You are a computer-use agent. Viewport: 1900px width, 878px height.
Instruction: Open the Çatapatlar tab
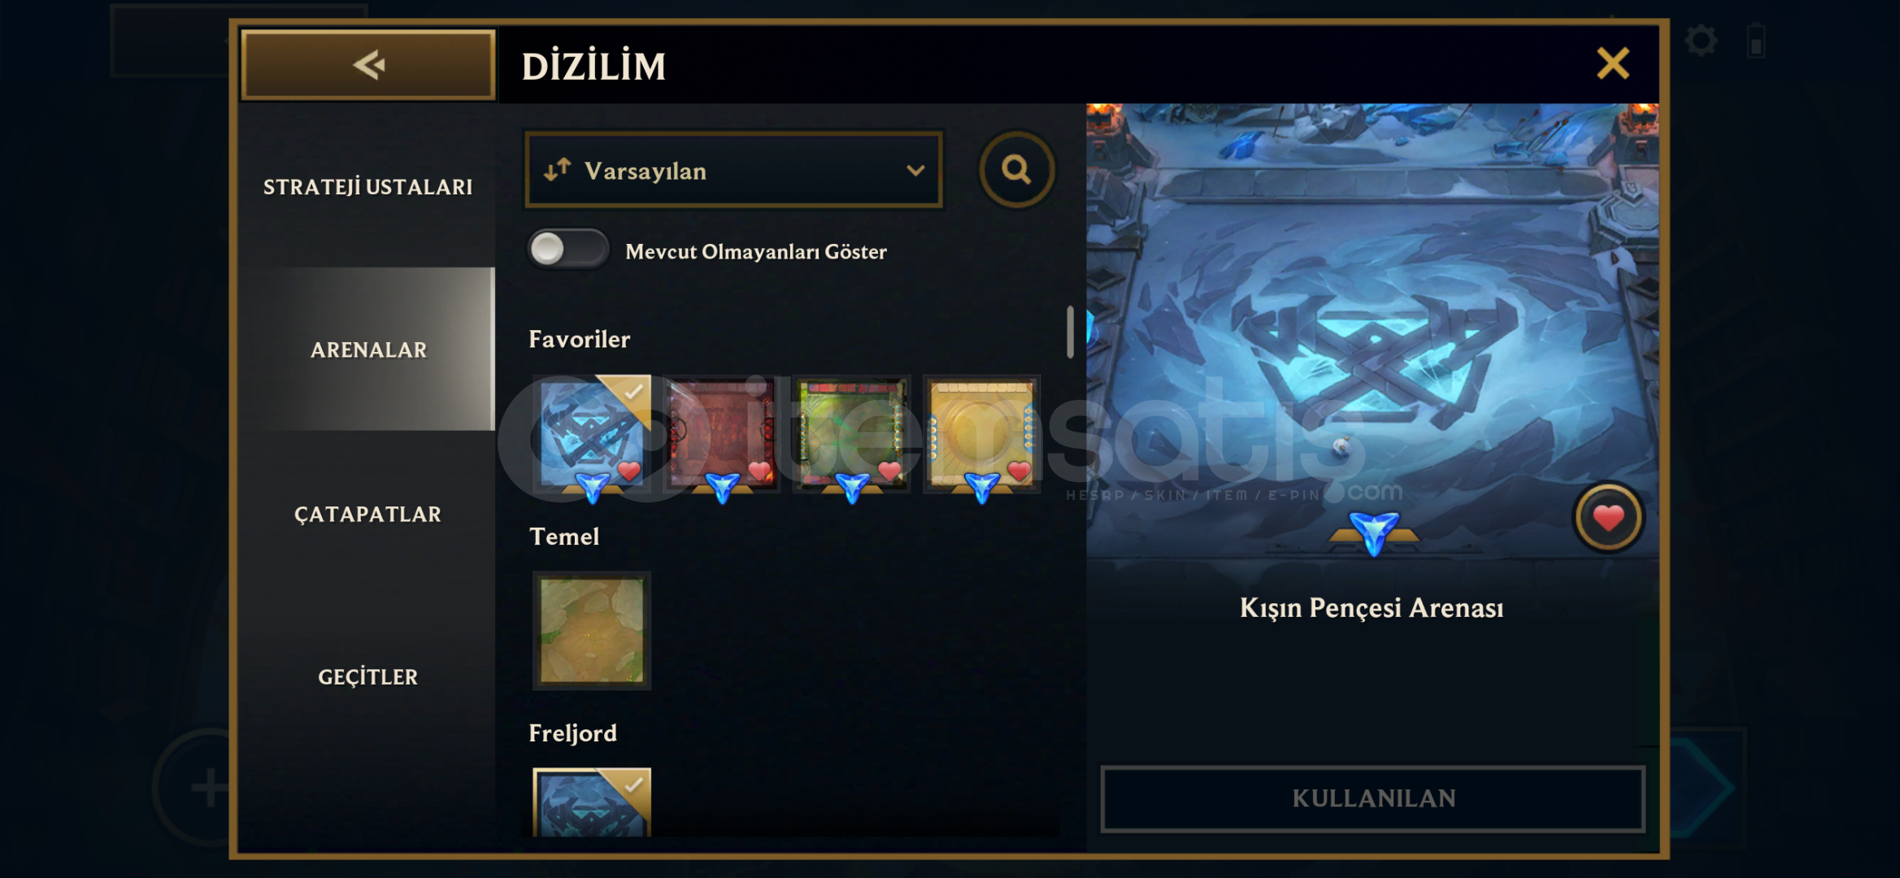[367, 514]
